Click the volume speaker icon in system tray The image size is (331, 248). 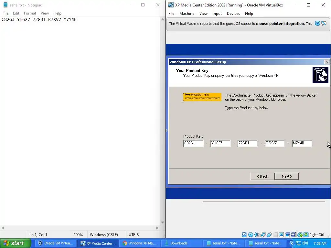pos(305,243)
